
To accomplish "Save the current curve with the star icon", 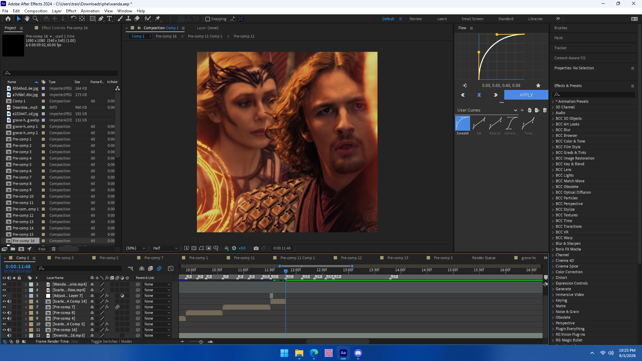I will (538, 86).
